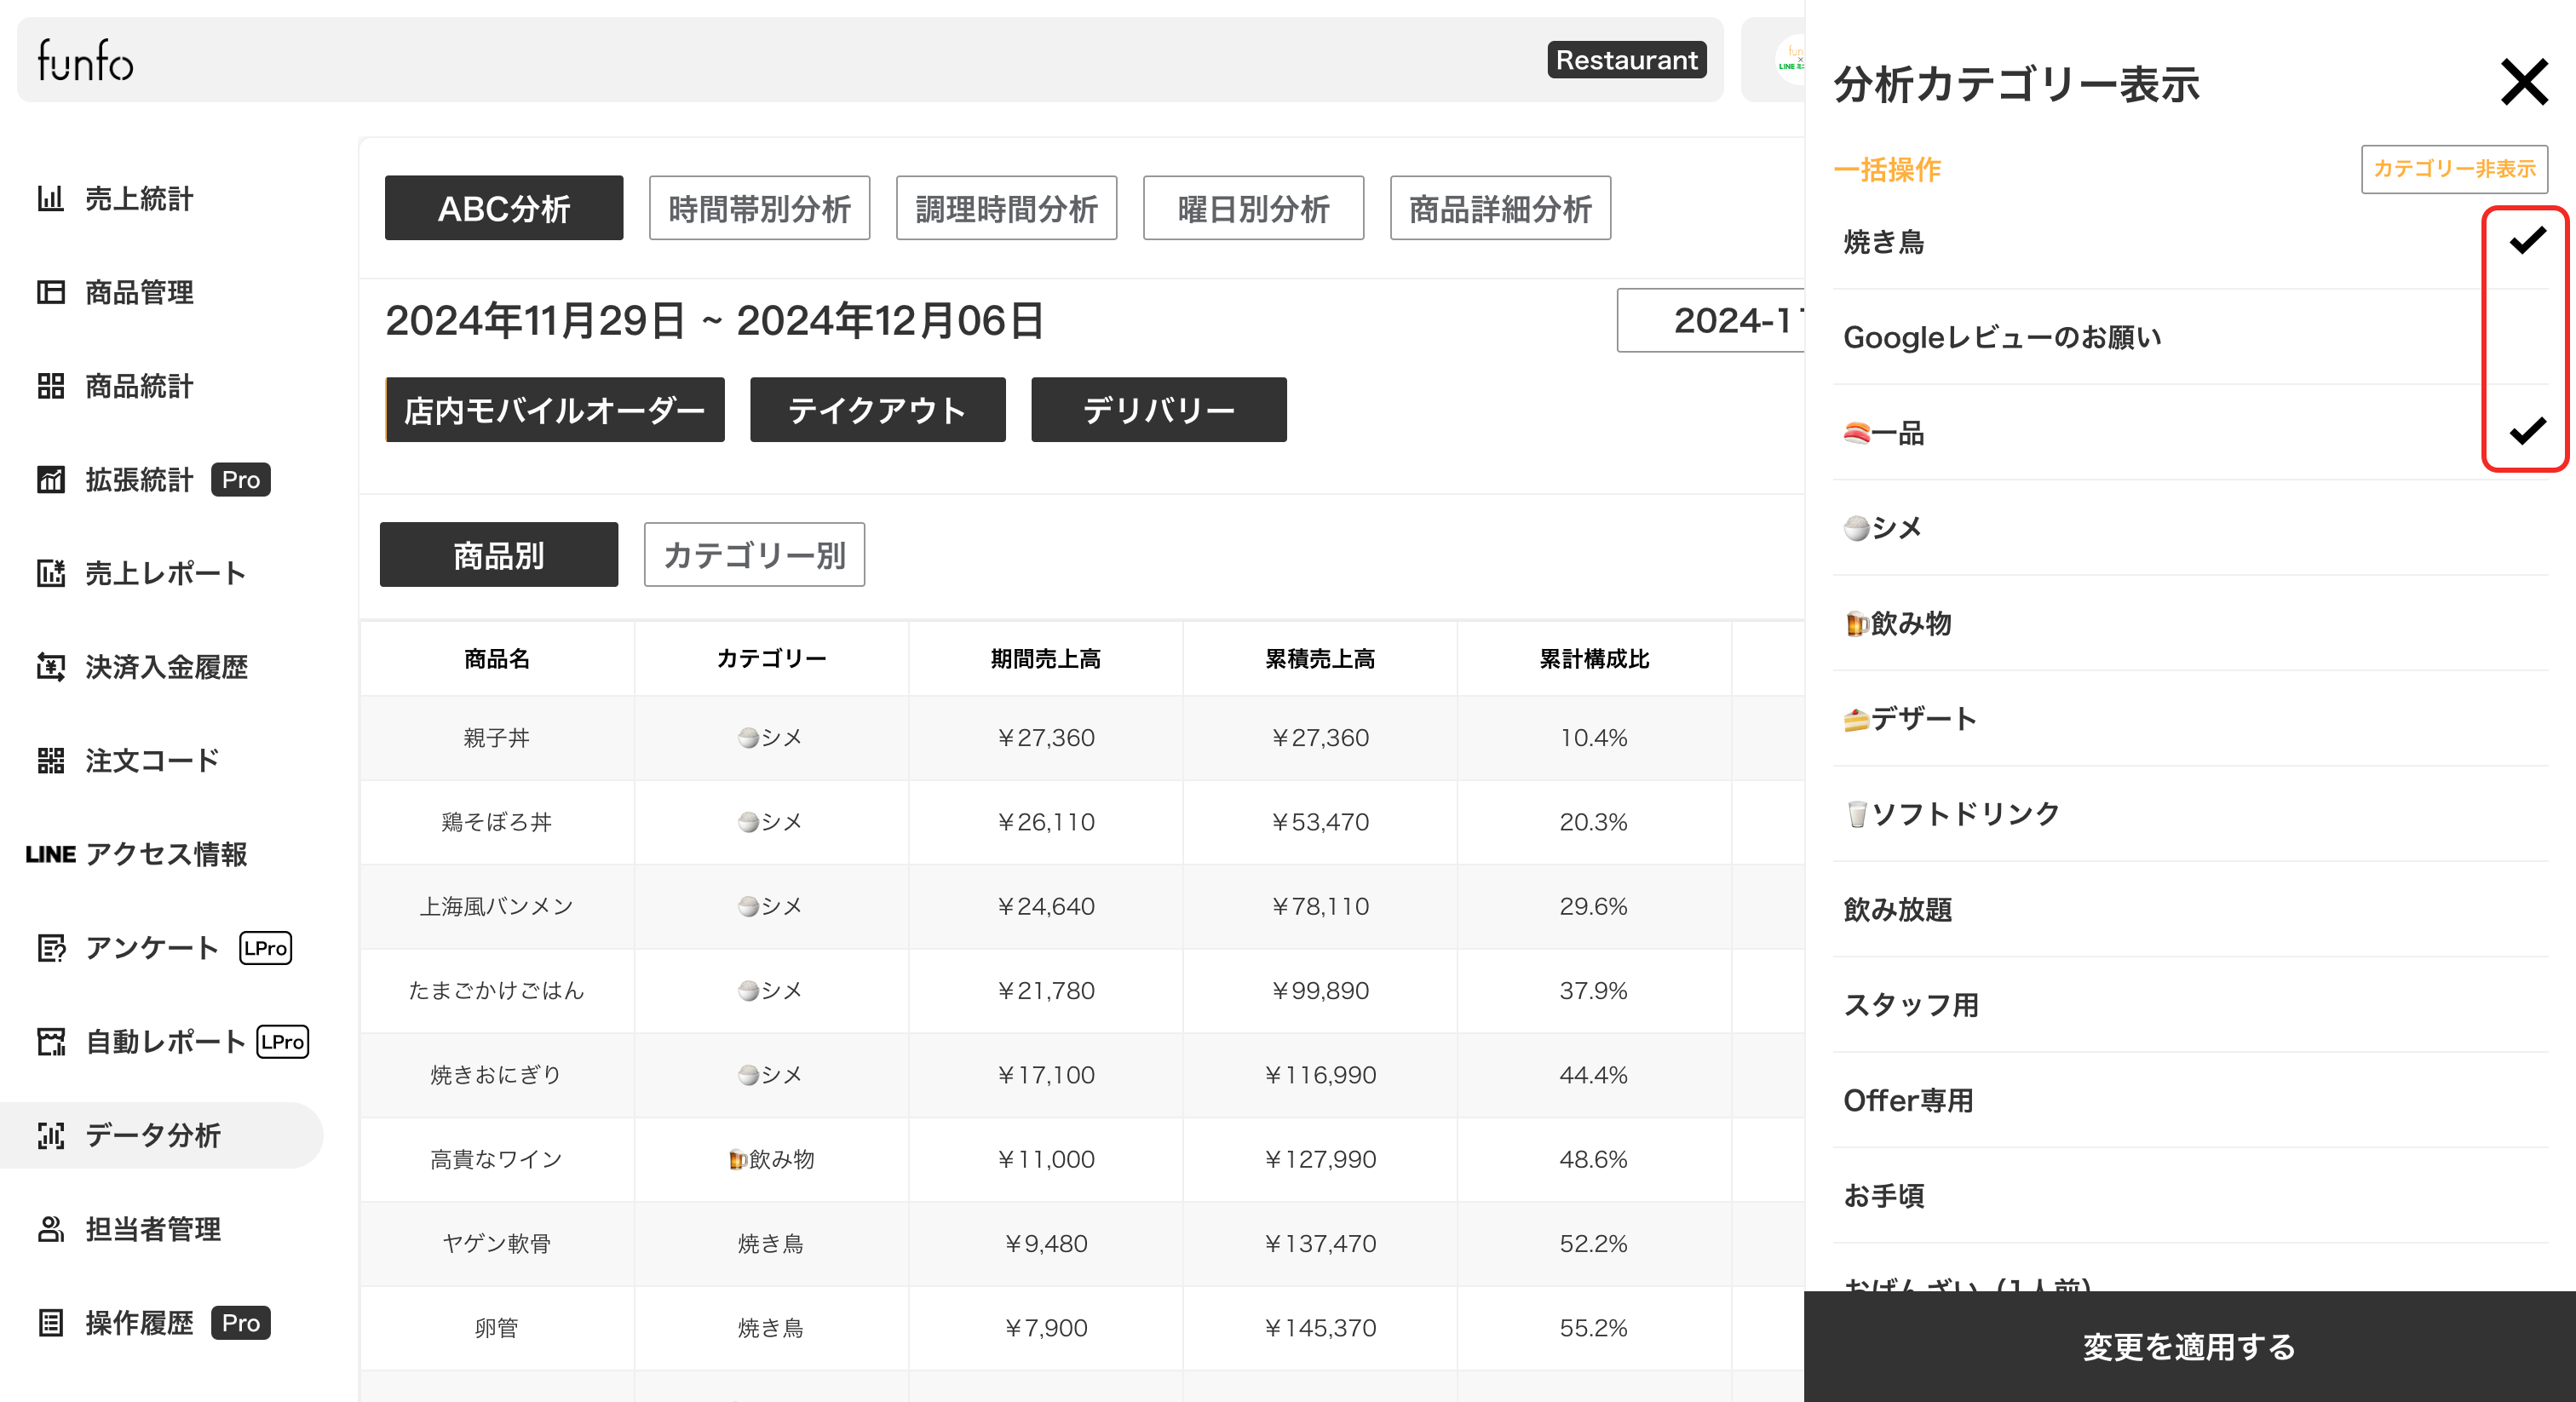Viewport: 2576px width, 1402px height.
Task: Click the 注文コード QR icon
Action: tap(50, 761)
